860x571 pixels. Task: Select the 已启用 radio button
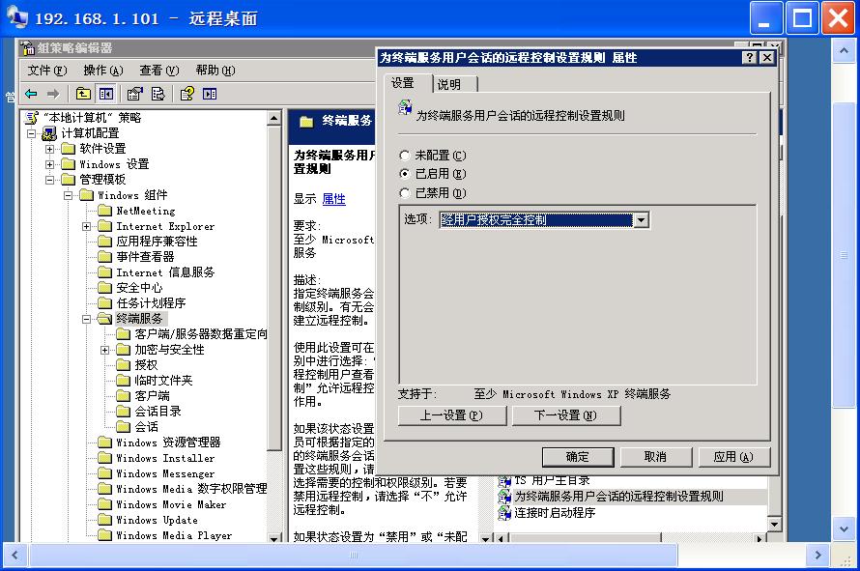pos(404,174)
